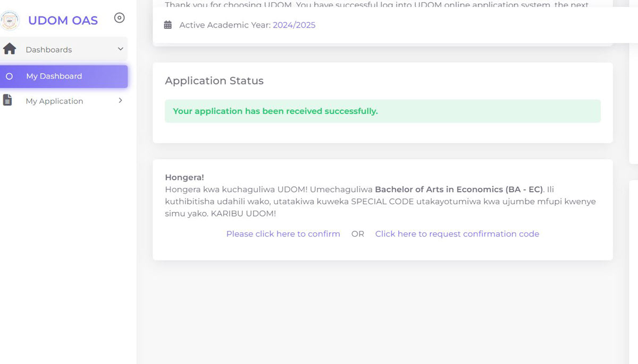
Task: Click the green application received success banner
Action: coord(382,111)
